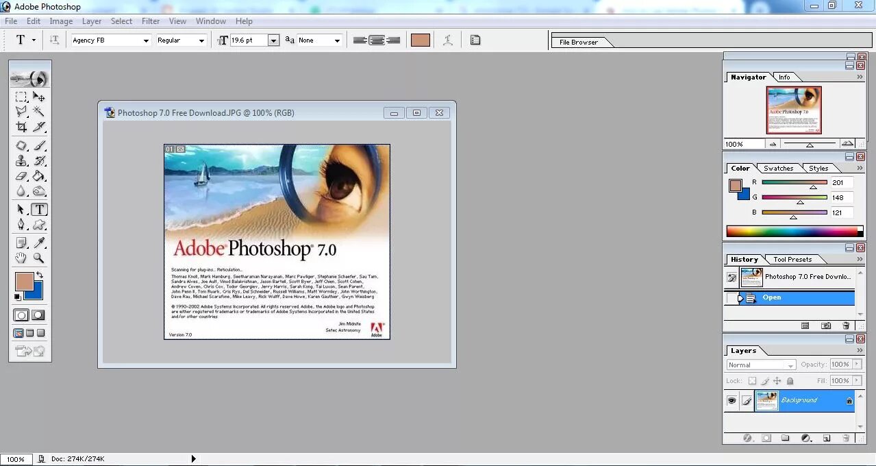
Task: Toggle Edit in Quick Mask Mode
Action: [38, 315]
